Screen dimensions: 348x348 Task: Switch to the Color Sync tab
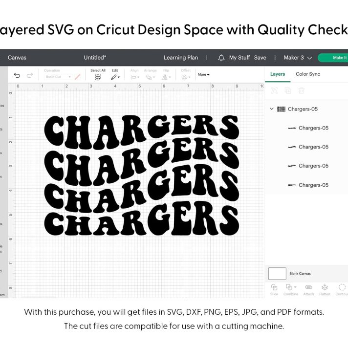point(308,74)
